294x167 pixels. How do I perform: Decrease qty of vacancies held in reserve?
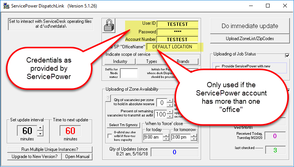pyautogui.click(x=170, y=105)
